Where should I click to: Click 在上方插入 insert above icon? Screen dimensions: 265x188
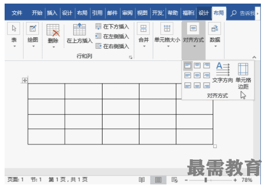coord(79,29)
